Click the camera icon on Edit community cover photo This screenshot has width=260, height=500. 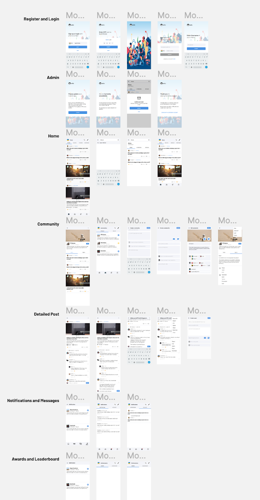(x=205, y=239)
